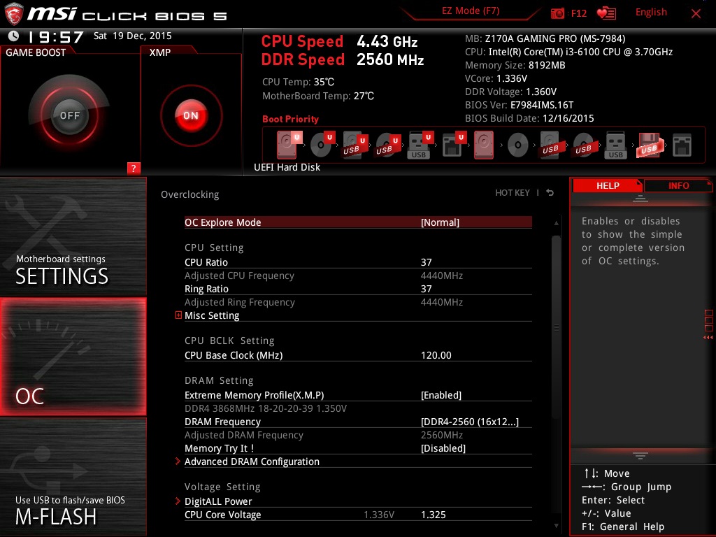Open the OC Explore Mode [Normal] option
This screenshot has width=716, height=537.
point(358,222)
